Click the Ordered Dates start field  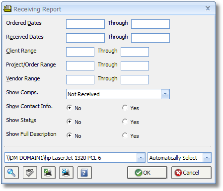(85, 24)
